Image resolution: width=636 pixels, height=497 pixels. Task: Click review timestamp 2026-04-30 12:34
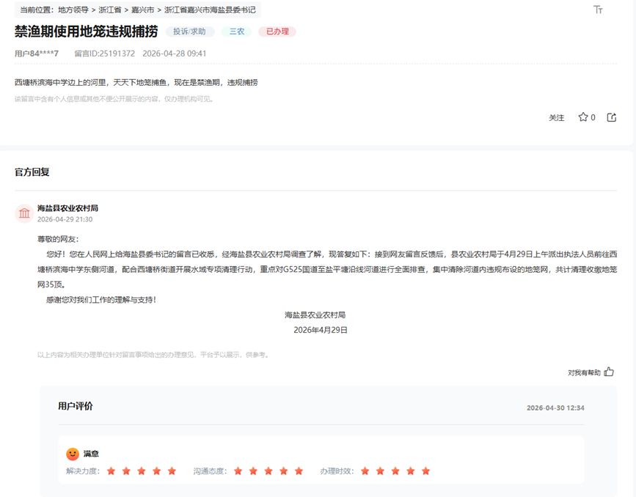556,408
